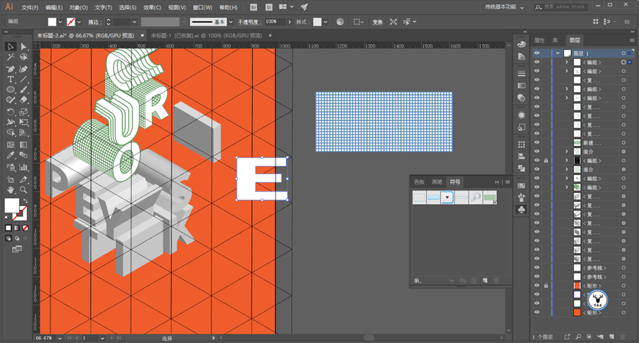The image size is (639, 343).
Task: Select the Paintbrush tool
Action: pyautogui.click(x=23, y=89)
